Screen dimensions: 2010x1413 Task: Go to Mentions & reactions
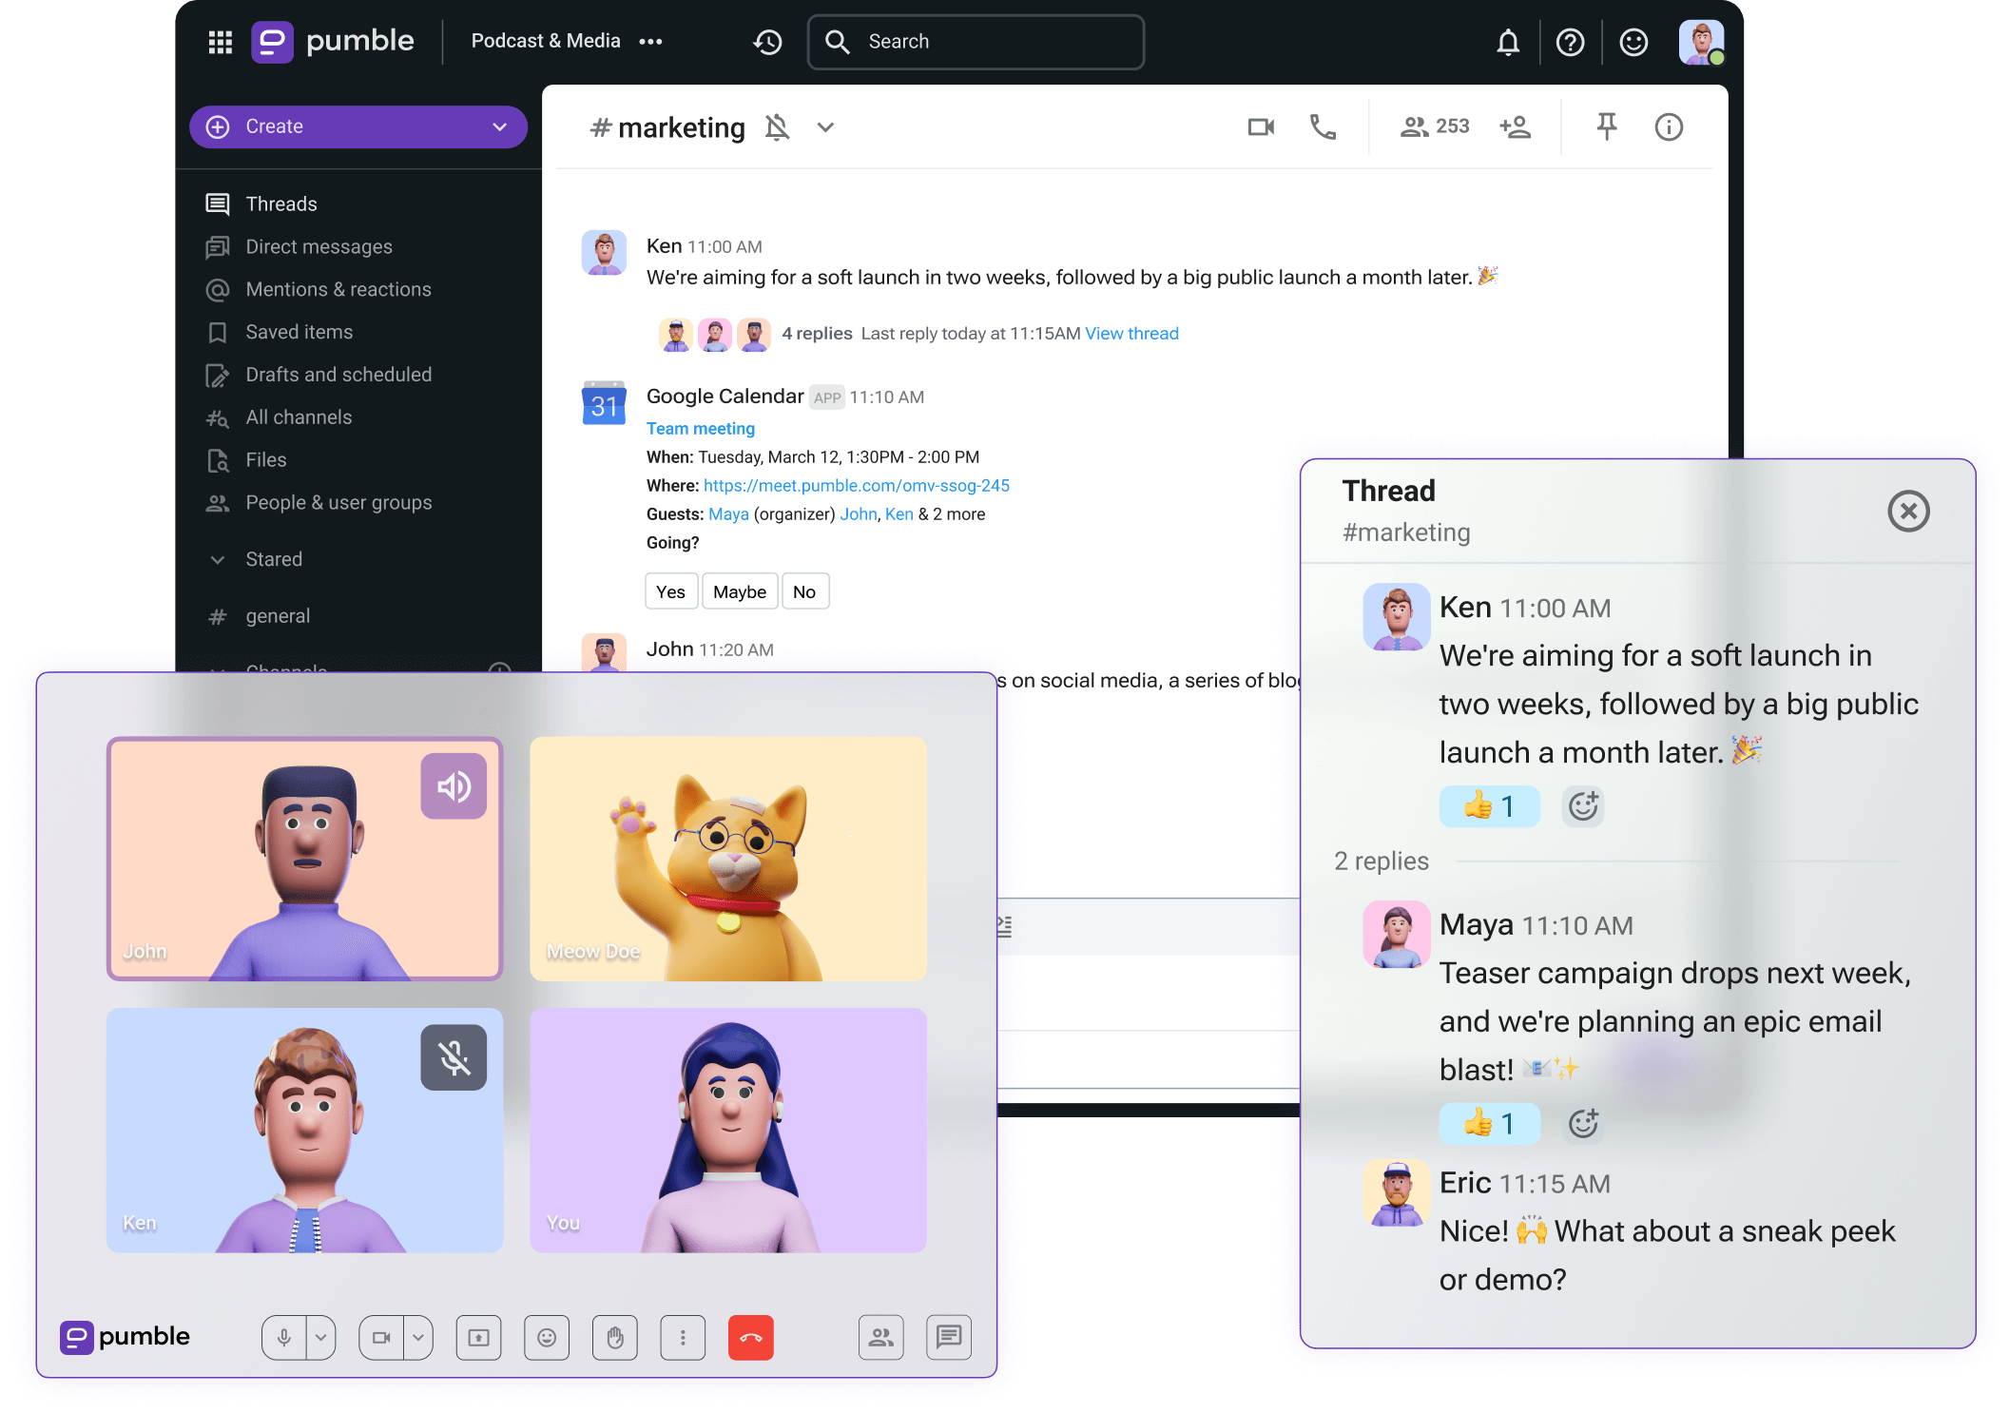[338, 289]
